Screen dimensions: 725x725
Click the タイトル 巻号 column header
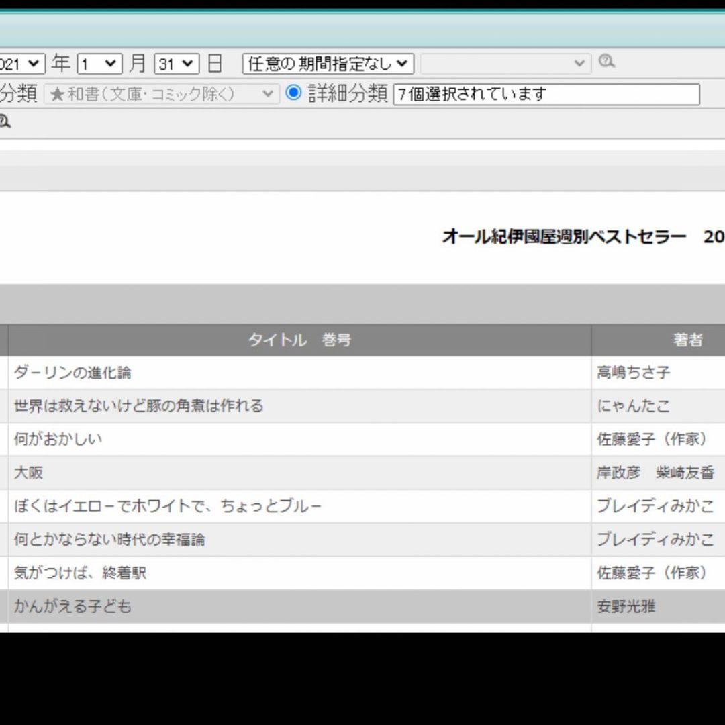pos(299,340)
